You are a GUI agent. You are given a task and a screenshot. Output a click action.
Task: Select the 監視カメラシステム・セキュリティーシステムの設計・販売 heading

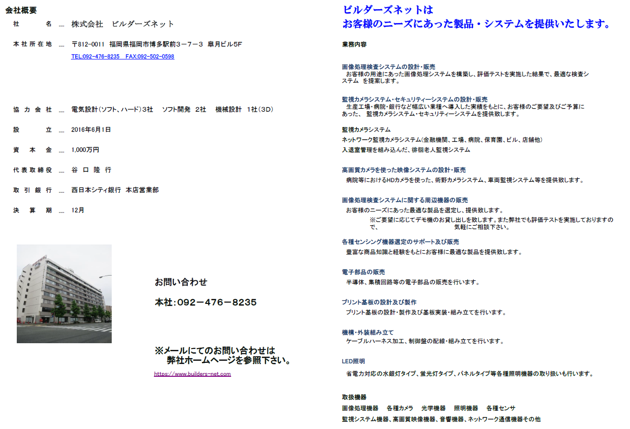[413, 99]
